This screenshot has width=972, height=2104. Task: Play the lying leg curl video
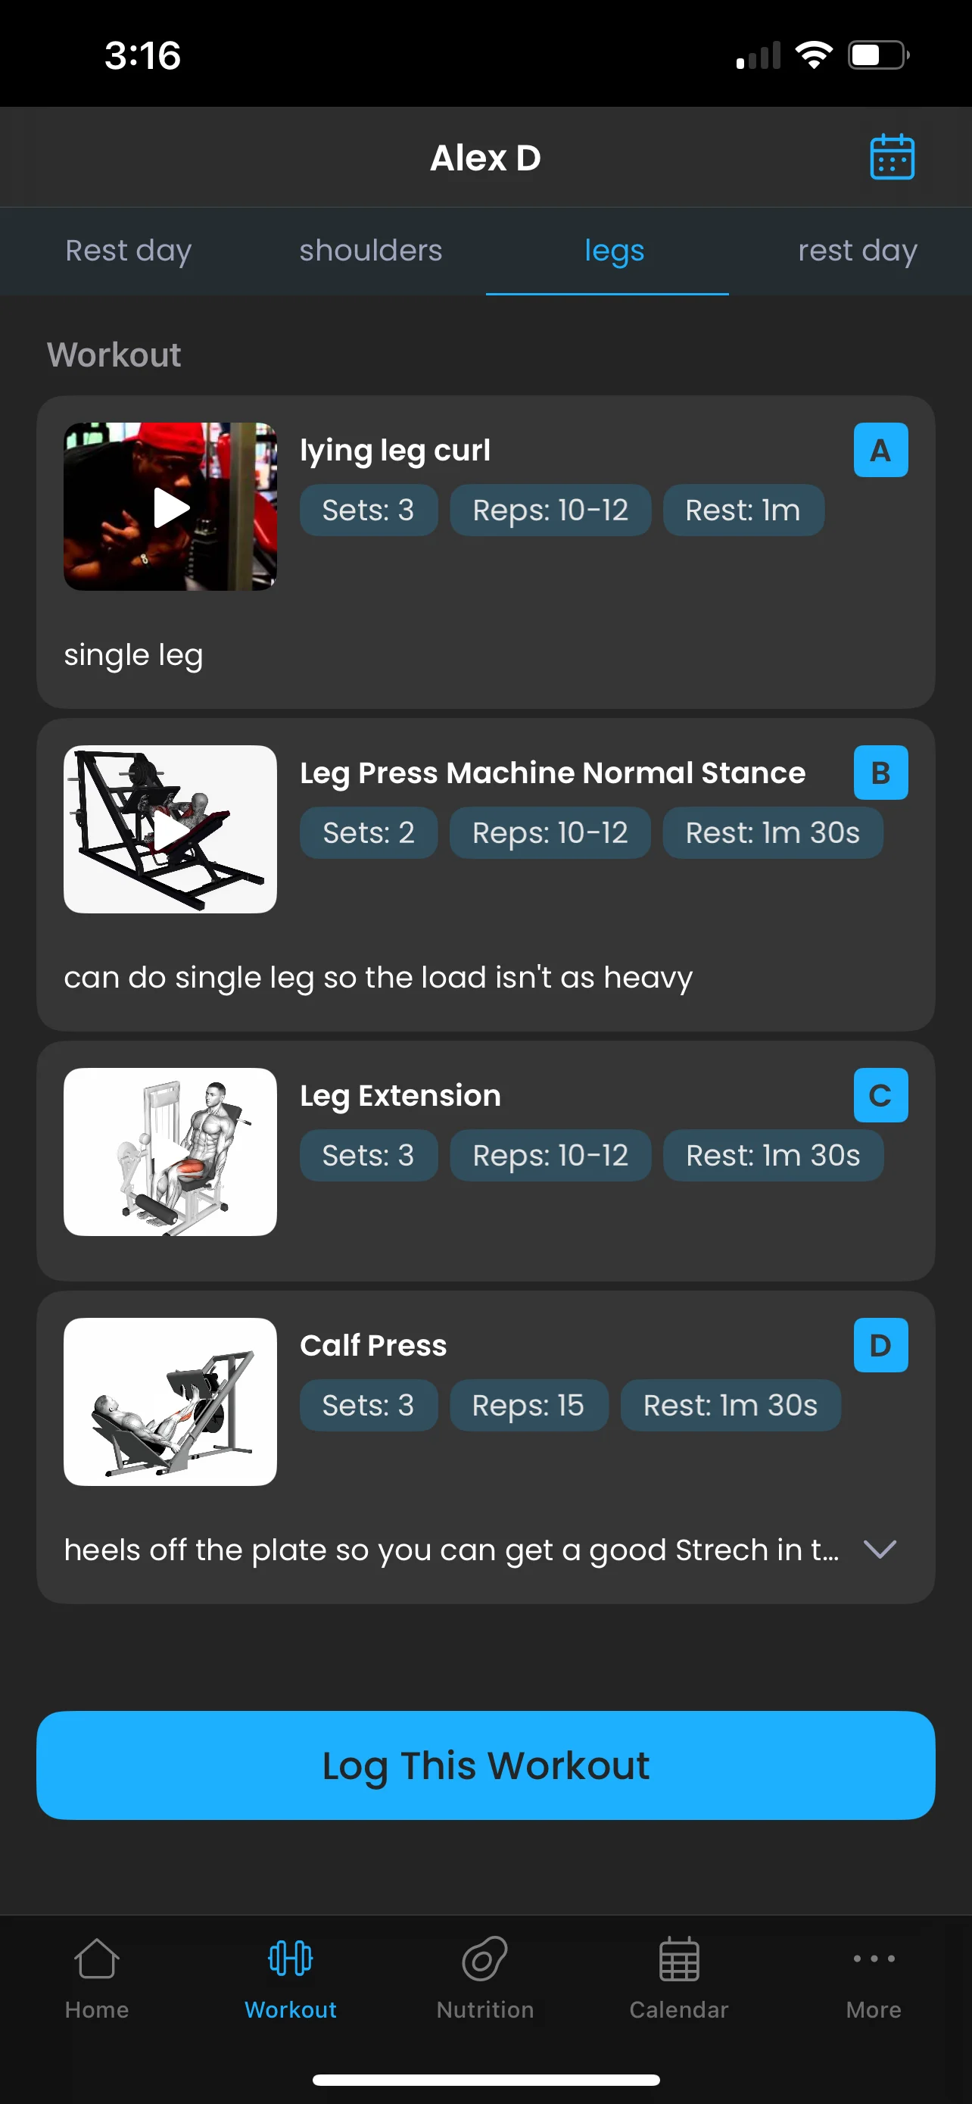point(170,507)
